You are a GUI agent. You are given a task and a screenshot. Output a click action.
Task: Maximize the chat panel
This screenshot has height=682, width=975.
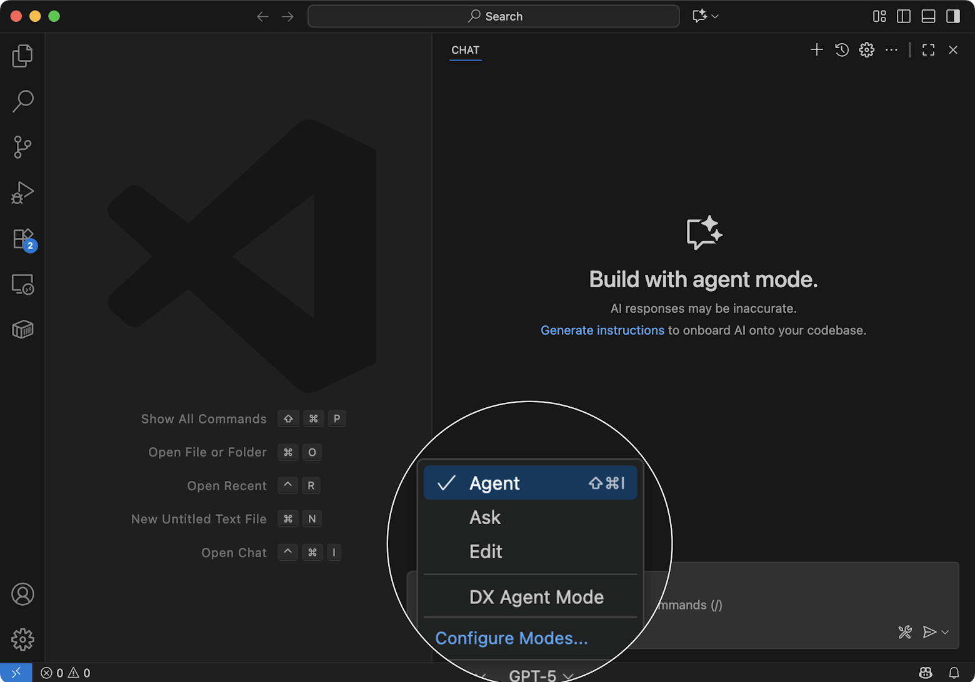tap(929, 50)
